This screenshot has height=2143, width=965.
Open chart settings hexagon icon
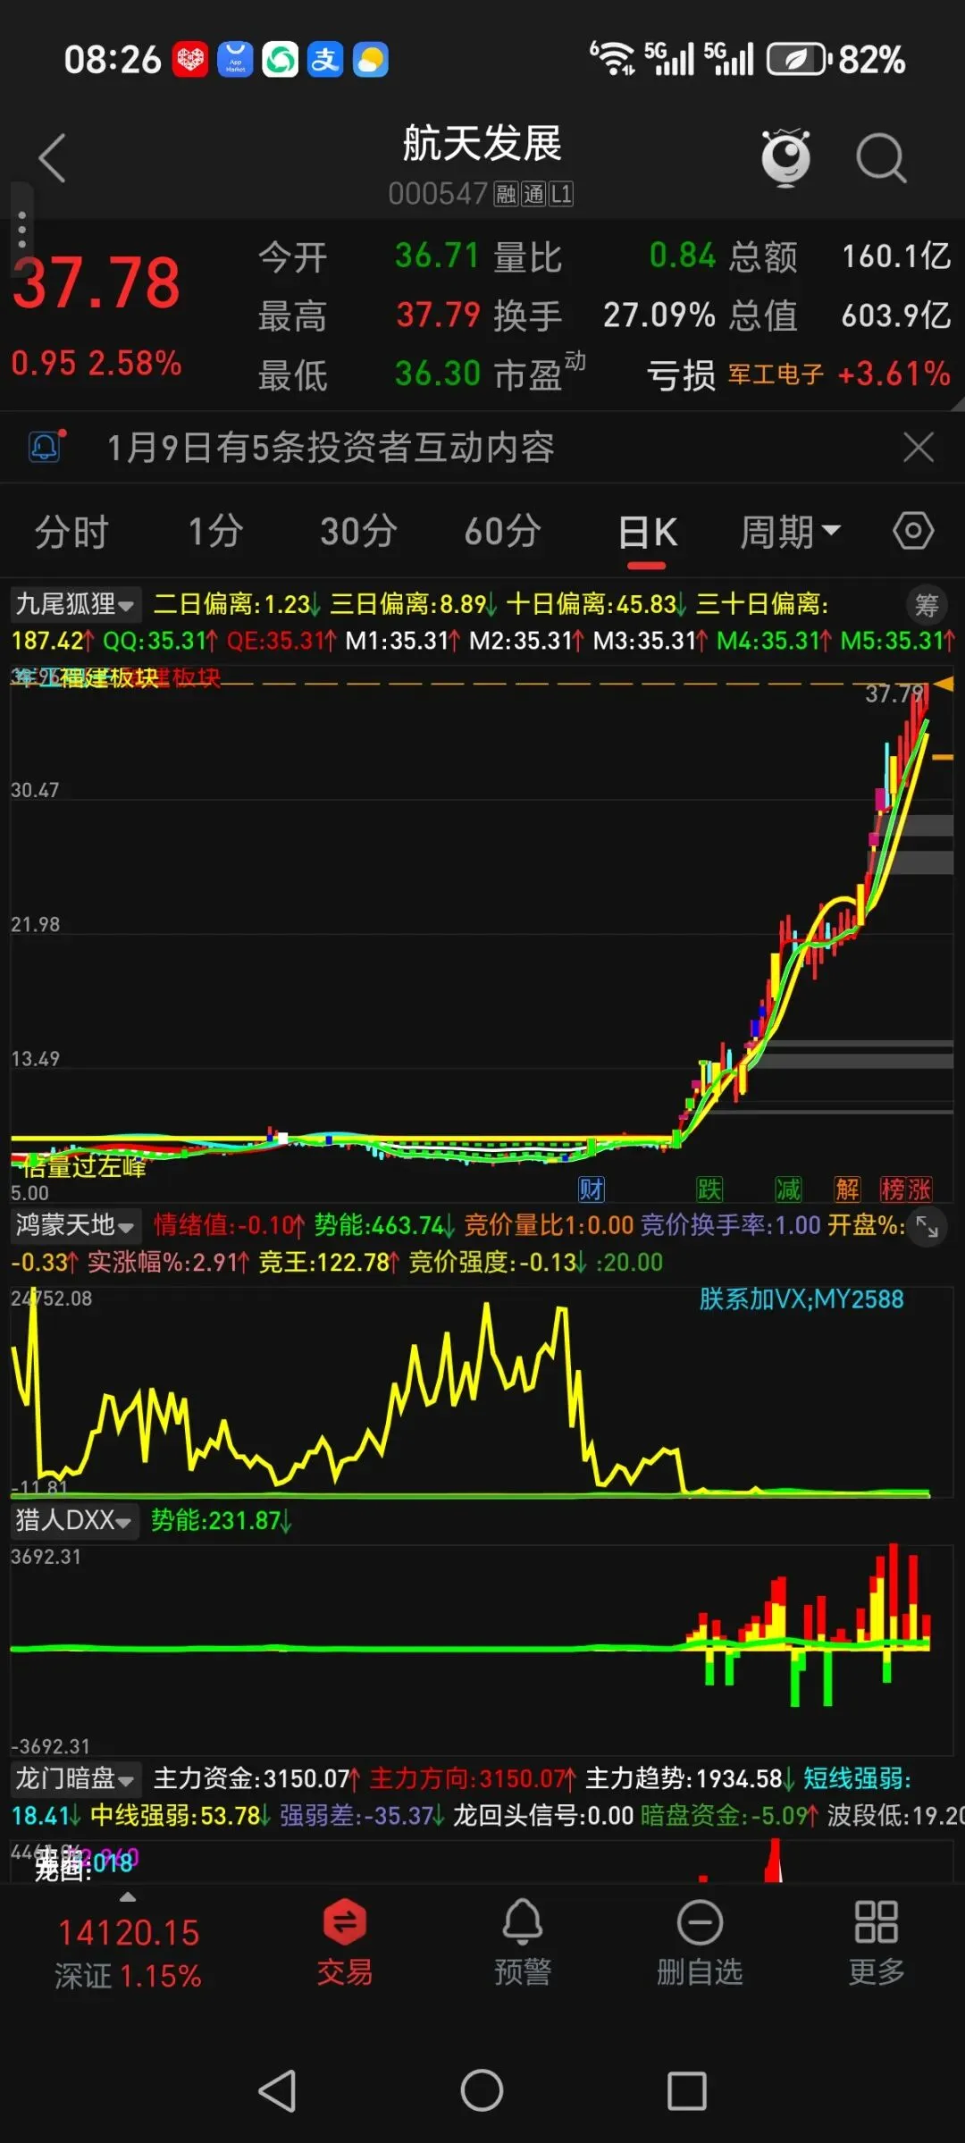[x=913, y=531]
